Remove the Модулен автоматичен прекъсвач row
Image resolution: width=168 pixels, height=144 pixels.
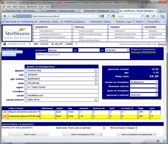tap(5, 112)
